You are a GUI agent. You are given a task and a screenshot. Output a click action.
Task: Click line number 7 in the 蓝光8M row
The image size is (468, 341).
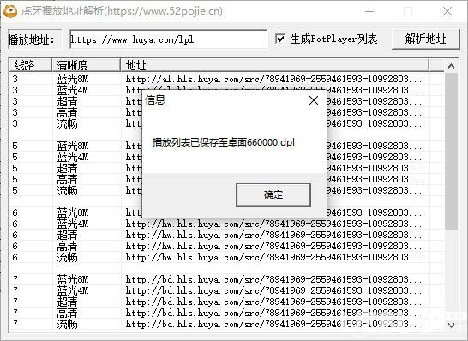(15, 280)
